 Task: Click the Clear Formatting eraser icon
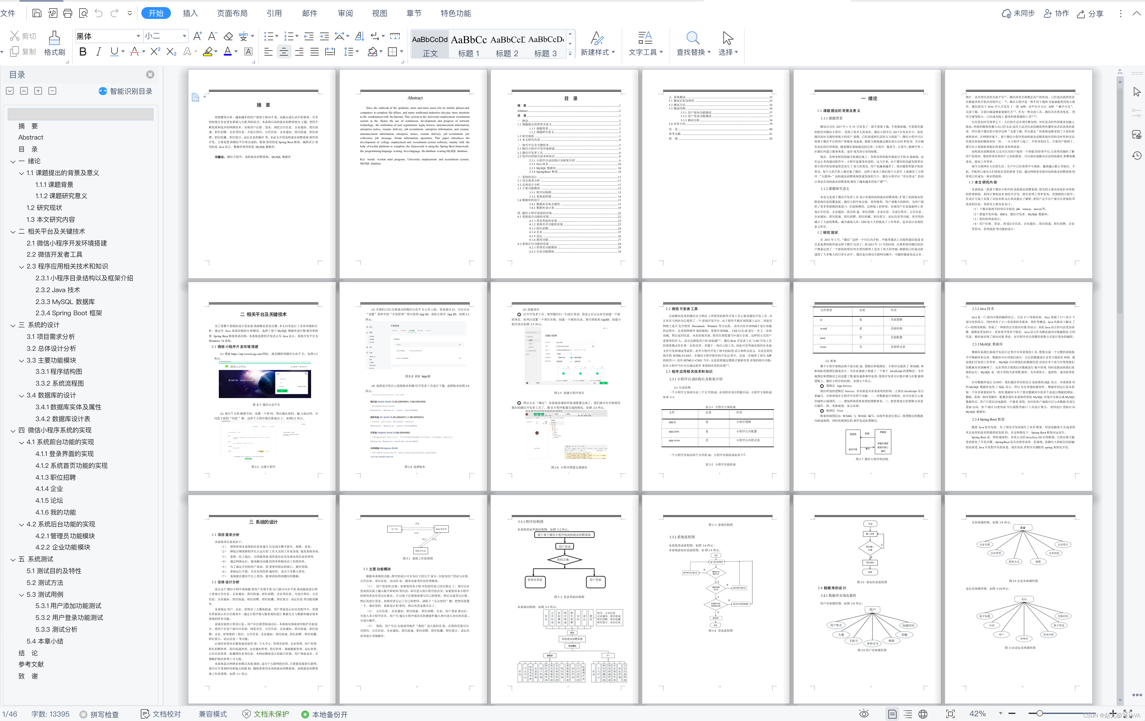[228, 36]
